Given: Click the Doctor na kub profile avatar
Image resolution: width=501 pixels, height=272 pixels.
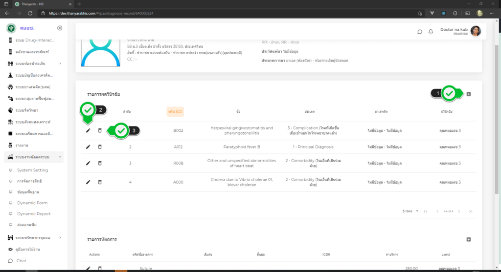Looking at the screenshot, I should [476, 31].
